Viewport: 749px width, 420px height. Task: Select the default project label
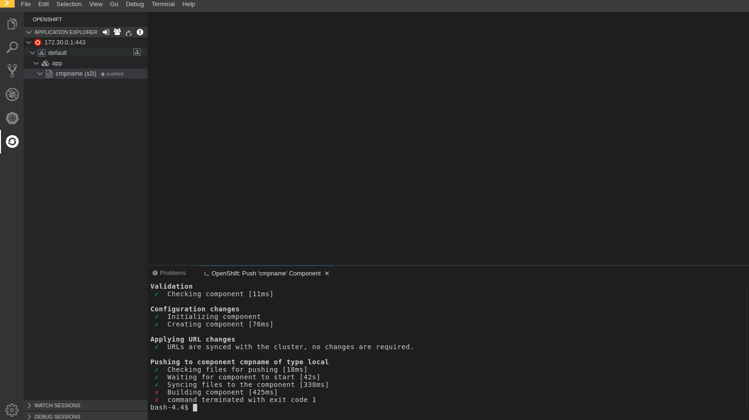(x=57, y=53)
